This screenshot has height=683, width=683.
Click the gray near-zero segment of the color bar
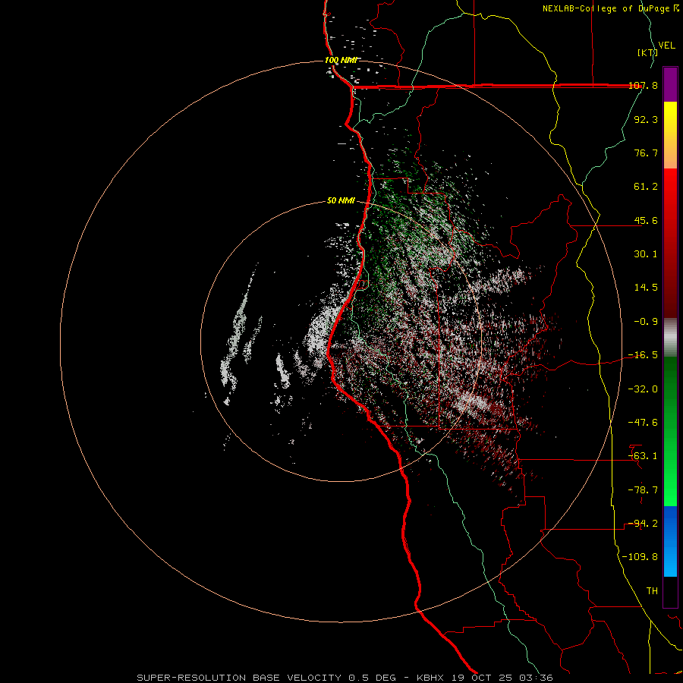(670, 338)
